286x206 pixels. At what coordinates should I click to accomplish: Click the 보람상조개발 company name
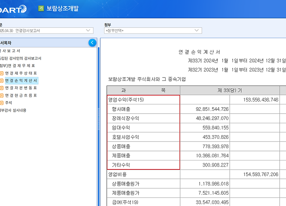point(63,8)
